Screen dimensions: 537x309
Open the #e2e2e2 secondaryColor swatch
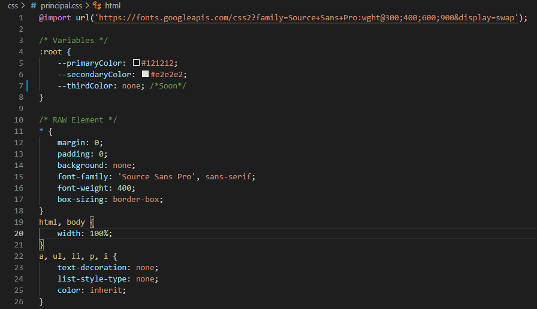click(145, 74)
